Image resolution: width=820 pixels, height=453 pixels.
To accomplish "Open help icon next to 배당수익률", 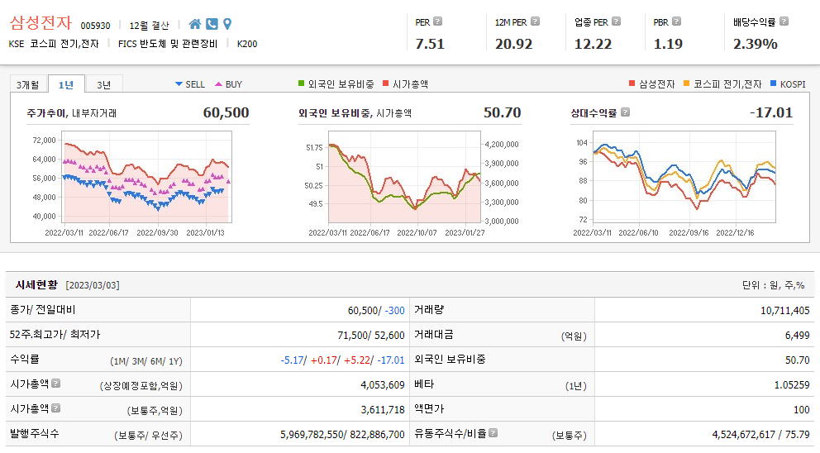I will (x=784, y=21).
